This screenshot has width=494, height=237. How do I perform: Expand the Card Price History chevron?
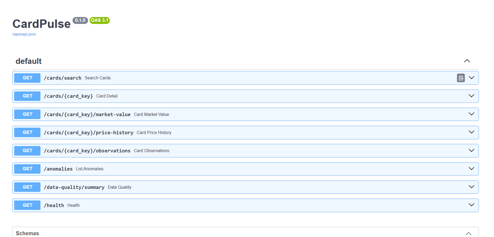pyautogui.click(x=471, y=132)
